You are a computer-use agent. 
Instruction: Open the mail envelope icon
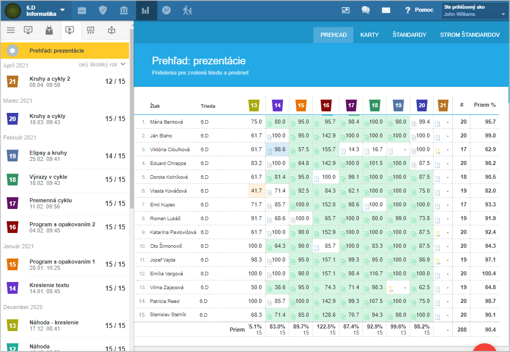(386, 10)
